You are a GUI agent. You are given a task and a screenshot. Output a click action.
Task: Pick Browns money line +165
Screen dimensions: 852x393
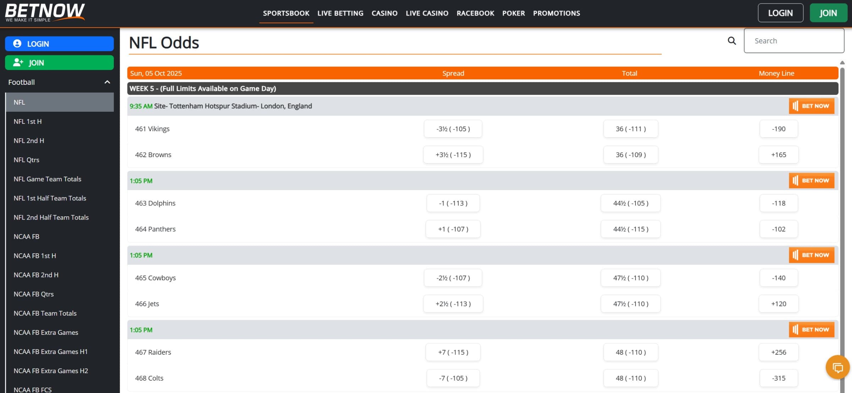[778, 155]
